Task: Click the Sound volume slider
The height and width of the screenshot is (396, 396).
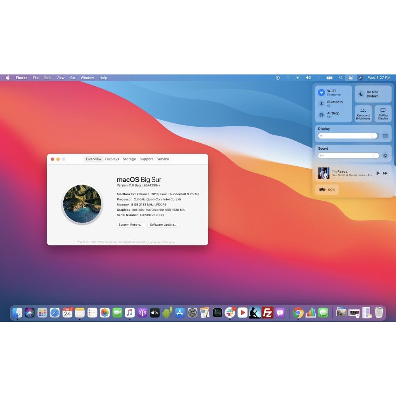Action: point(348,156)
